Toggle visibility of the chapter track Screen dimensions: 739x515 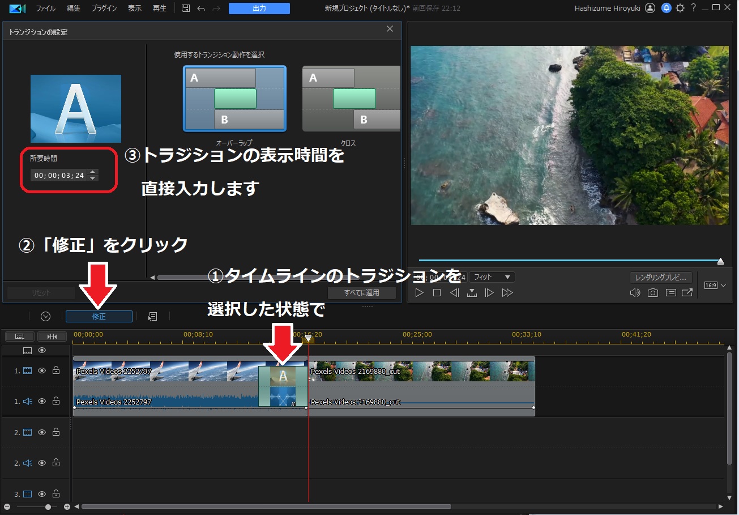(42, 350)
